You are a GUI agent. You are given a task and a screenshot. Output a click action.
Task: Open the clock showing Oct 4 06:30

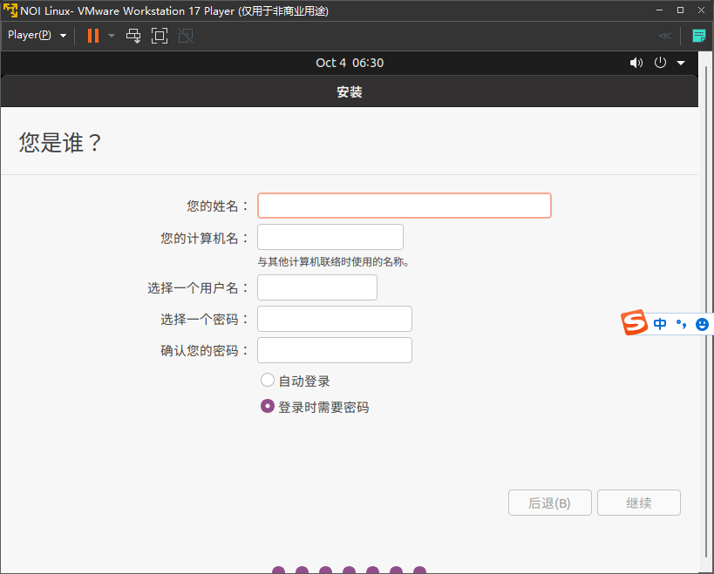[x=350, y=63]
